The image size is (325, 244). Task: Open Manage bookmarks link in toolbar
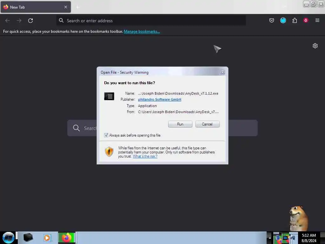[142, 31]
